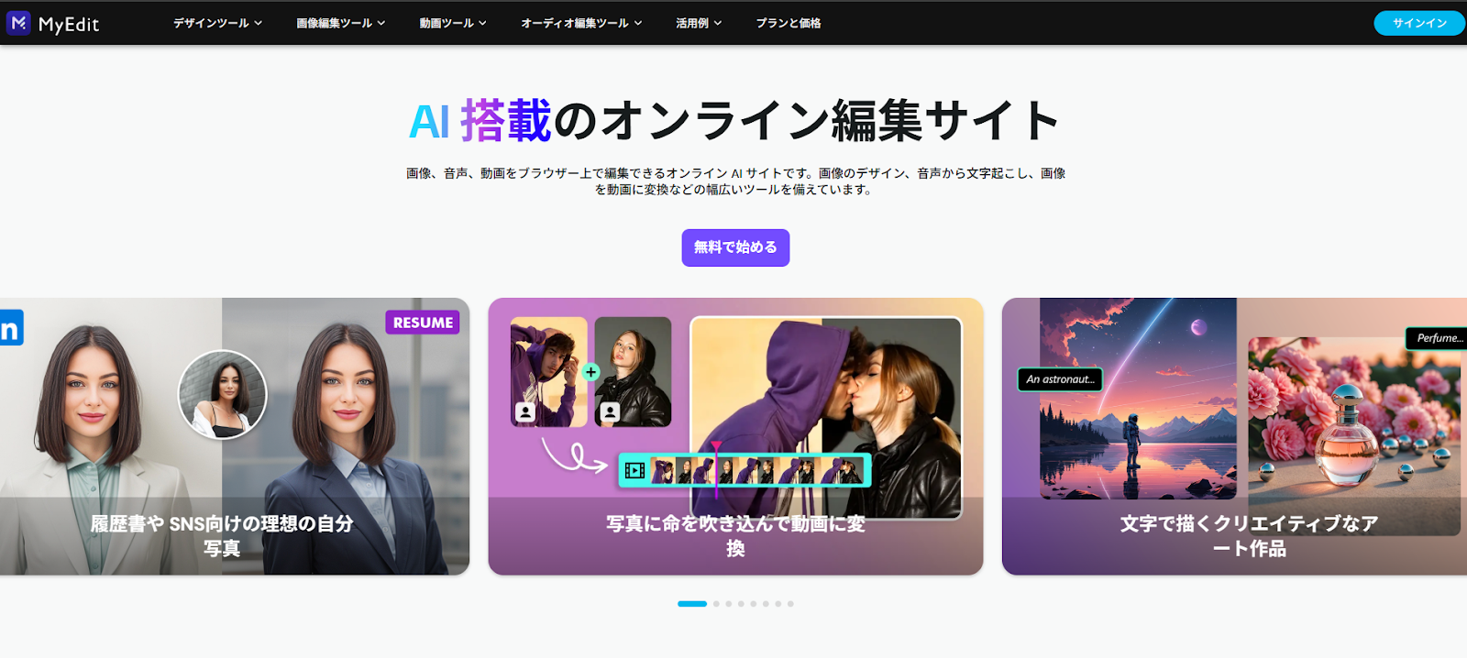
Task: Switch to the second carousel slide dot
Action: [716, 604]
